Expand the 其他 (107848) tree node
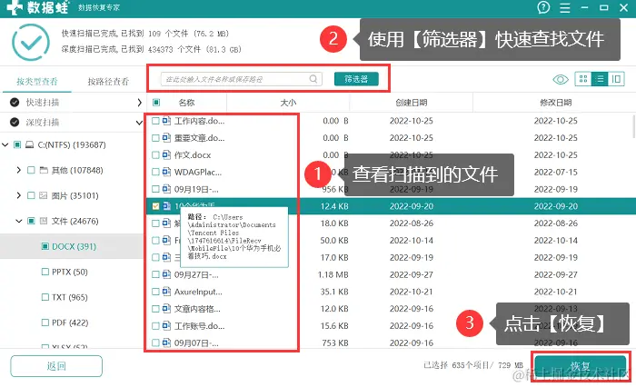636x387 pixels. click(19, 170)
